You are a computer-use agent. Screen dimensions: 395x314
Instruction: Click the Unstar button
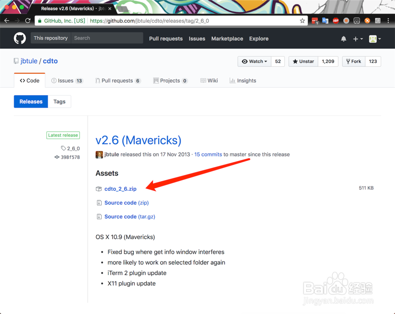pyautogui.click(x=303, y=62)
